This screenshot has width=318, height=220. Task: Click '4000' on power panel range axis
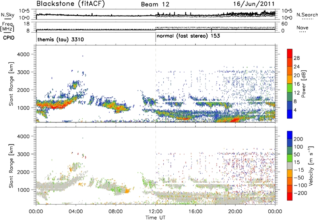[23, 54]
